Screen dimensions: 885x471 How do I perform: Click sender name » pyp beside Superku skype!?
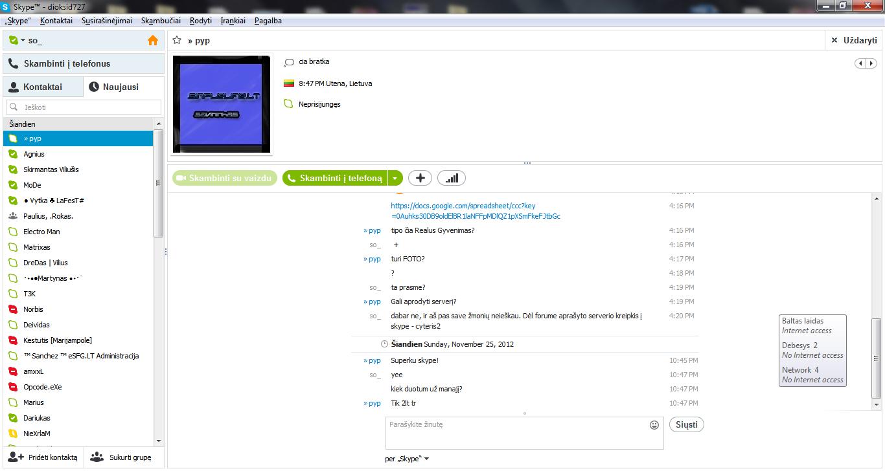(x=373, y=360)
